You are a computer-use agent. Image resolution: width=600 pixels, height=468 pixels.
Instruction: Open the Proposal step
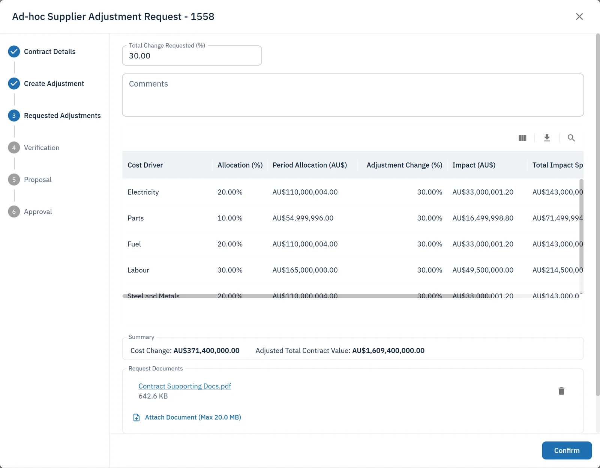[x=30, y=180]
